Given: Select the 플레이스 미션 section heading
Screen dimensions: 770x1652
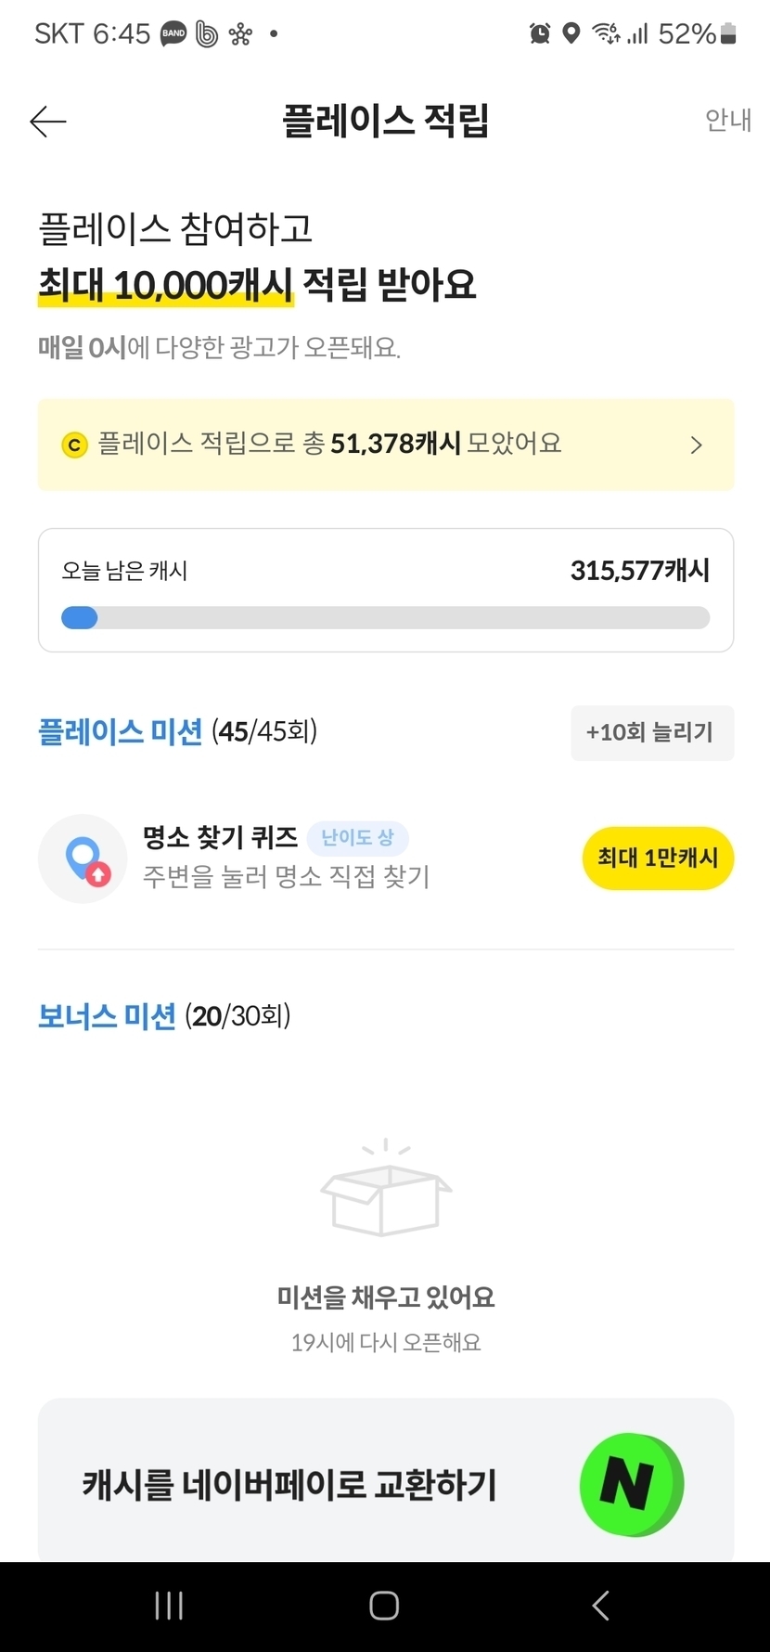Looking at the screenshot, I should click(120, 732).
